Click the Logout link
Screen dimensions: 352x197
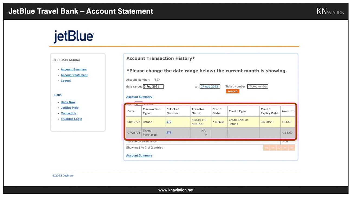coord(66,81)
